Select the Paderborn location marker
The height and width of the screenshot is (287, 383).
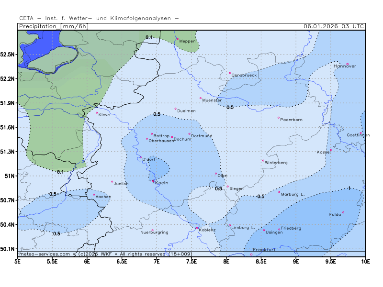coord(278,118)
